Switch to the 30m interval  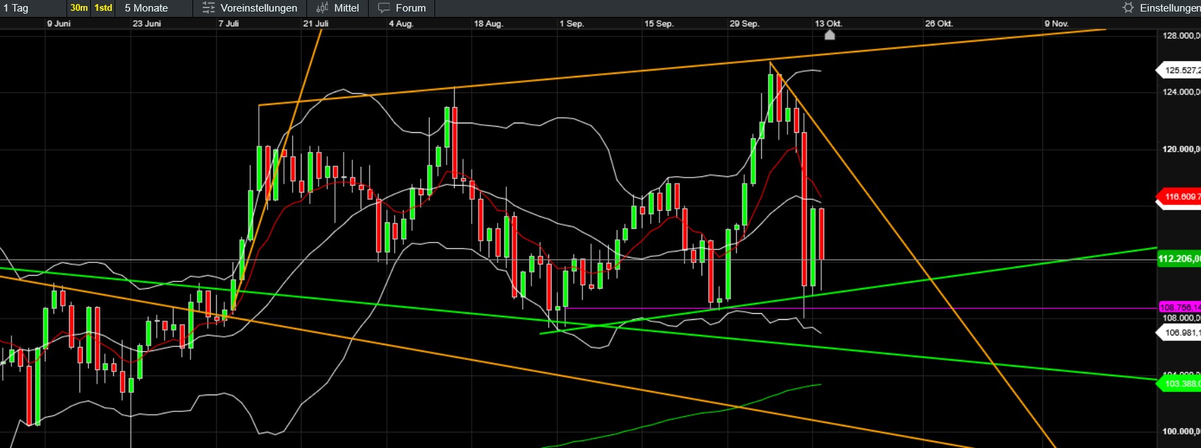point(79,8)
